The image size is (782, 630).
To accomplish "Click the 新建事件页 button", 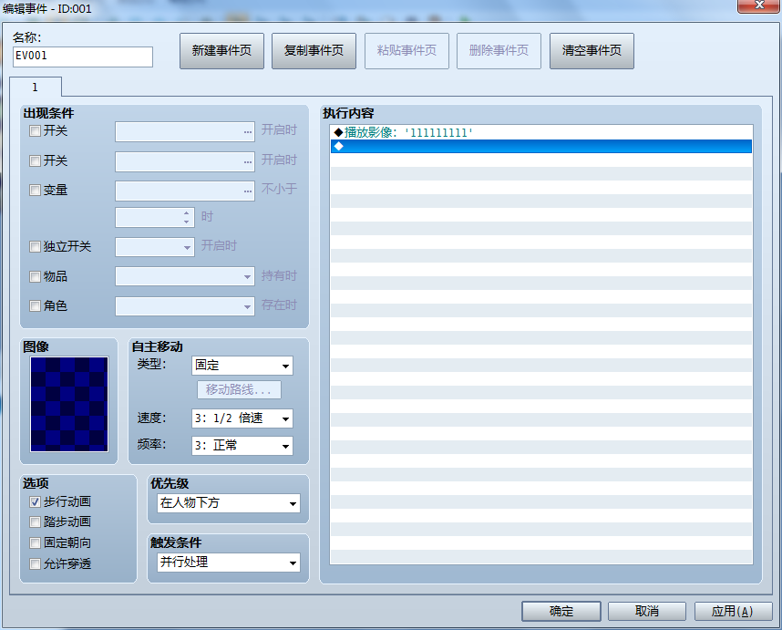I will coord(221,51).
